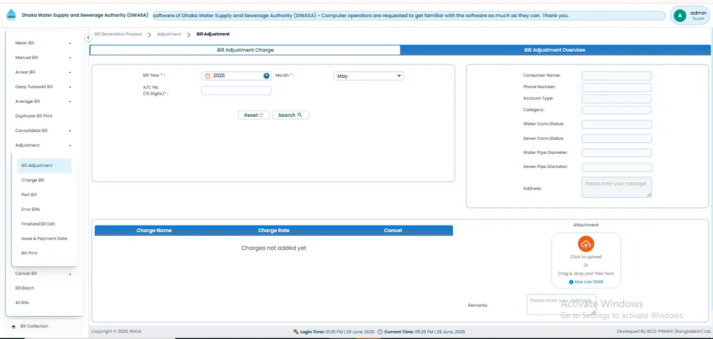The width and height of the screenshot is (713, 339).
Task: Click into the Address text area
Action: (617, 187)
